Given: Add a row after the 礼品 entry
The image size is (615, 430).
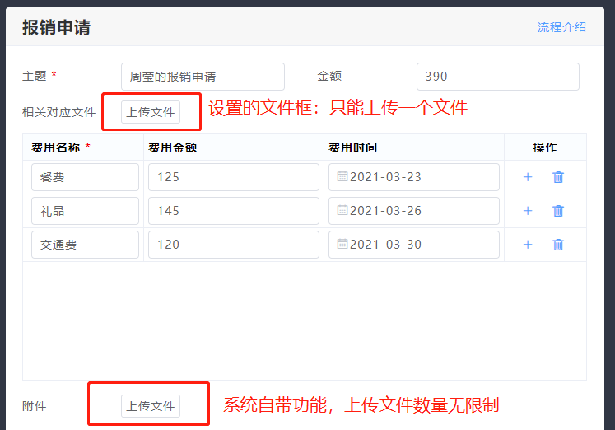Looking at the screenshot, I should (528, 211).
